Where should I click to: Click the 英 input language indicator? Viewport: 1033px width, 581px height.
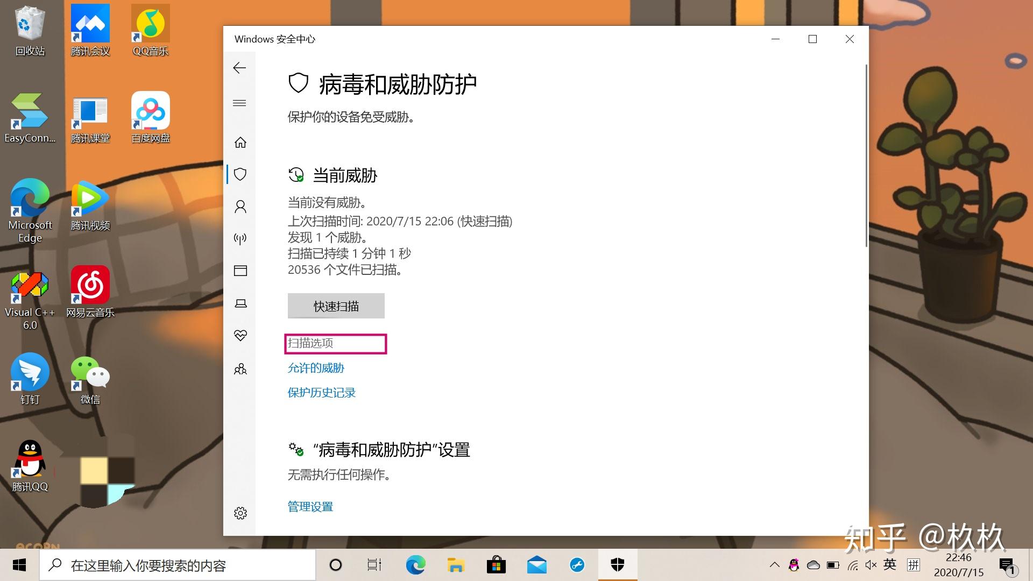pos(890,564)
